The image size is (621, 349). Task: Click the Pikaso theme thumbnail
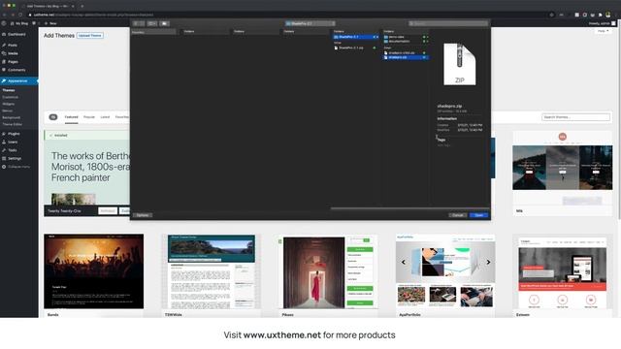(328, 271)
